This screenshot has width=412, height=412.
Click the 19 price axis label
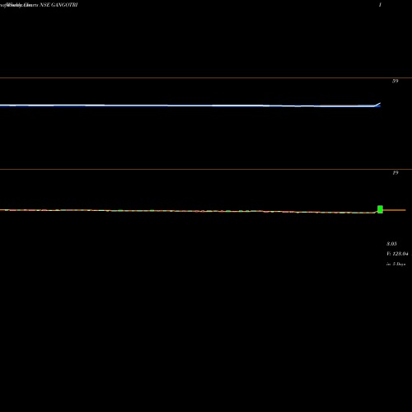(395, 173)
